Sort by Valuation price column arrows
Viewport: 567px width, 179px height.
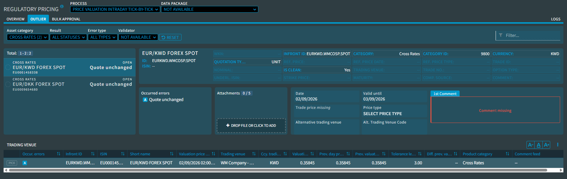(213, 154)
